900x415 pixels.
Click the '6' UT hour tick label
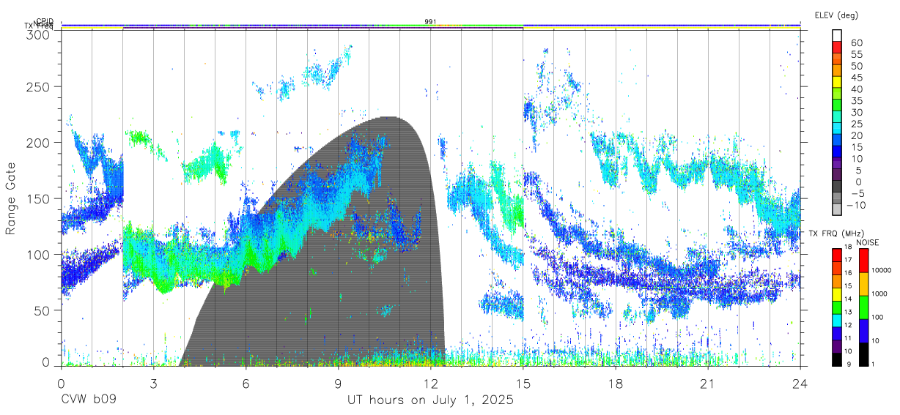246,384
